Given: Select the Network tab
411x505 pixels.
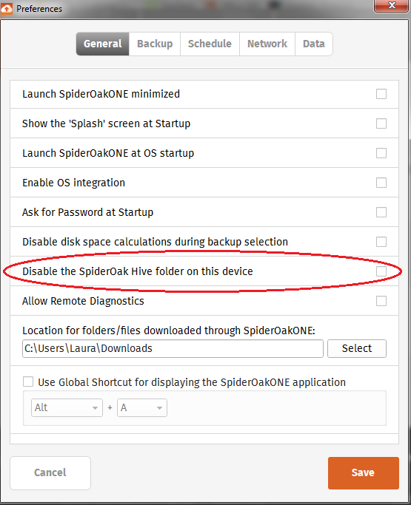Looking at the screenshot, I should coord(267,44).
